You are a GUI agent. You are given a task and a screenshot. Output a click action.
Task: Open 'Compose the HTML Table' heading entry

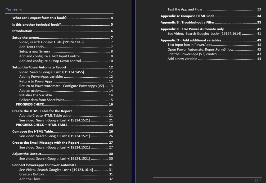pyautogui.click(x=62, y=132)
